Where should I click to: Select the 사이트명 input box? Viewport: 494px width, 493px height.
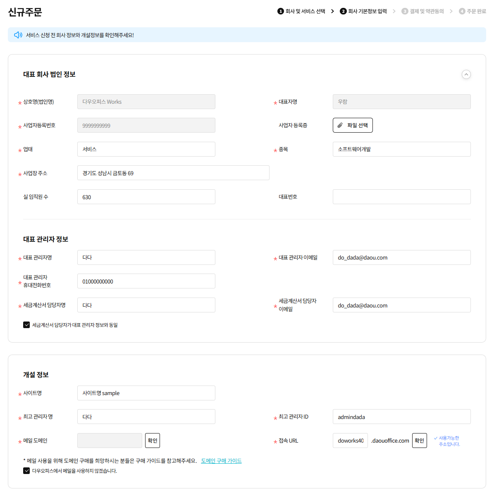pyautogui.click(x=146, y=393)
